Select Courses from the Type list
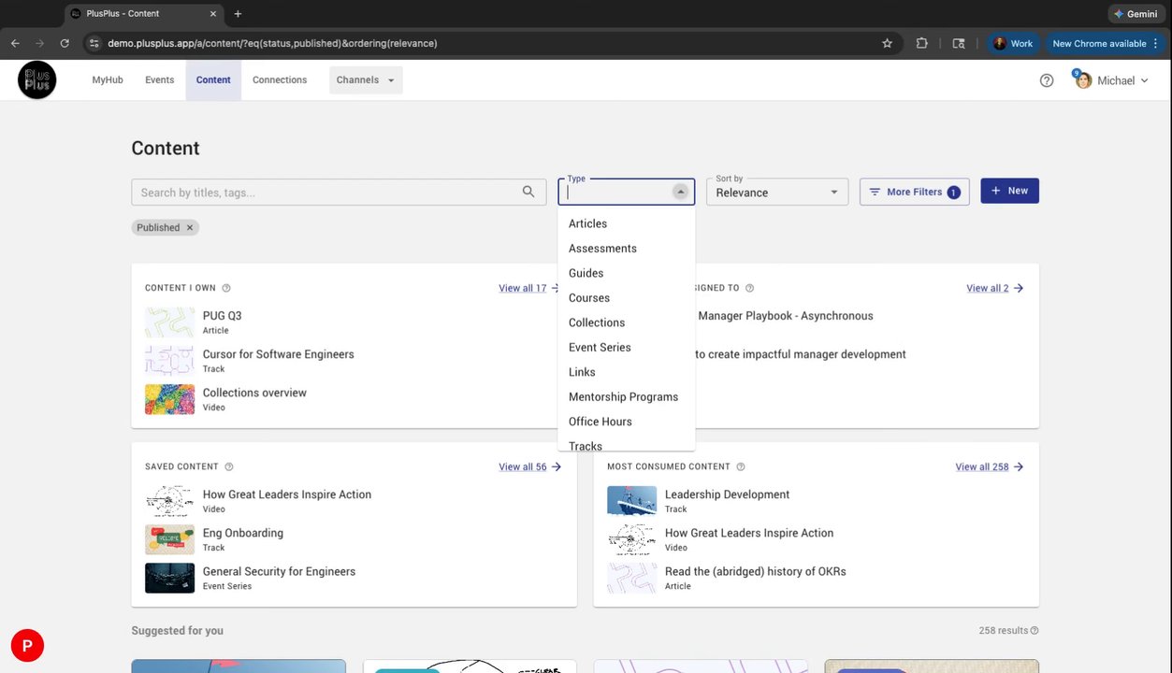Screen dimensions: 1172x673 coord(589,298)
